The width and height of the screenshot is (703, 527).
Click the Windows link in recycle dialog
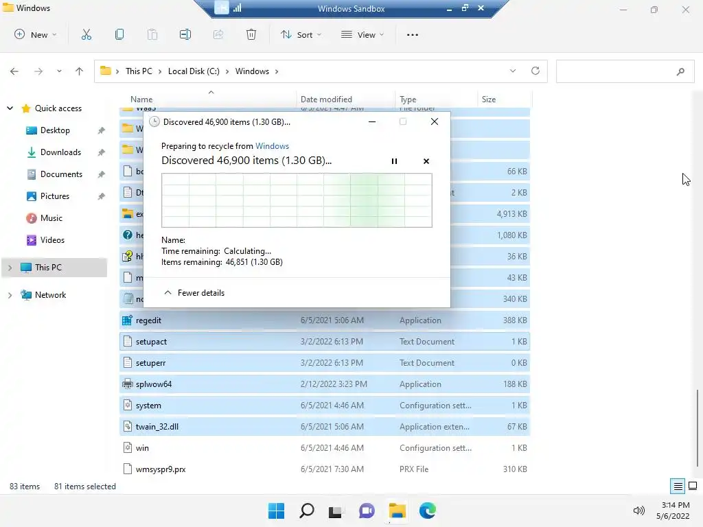[272, 146]
